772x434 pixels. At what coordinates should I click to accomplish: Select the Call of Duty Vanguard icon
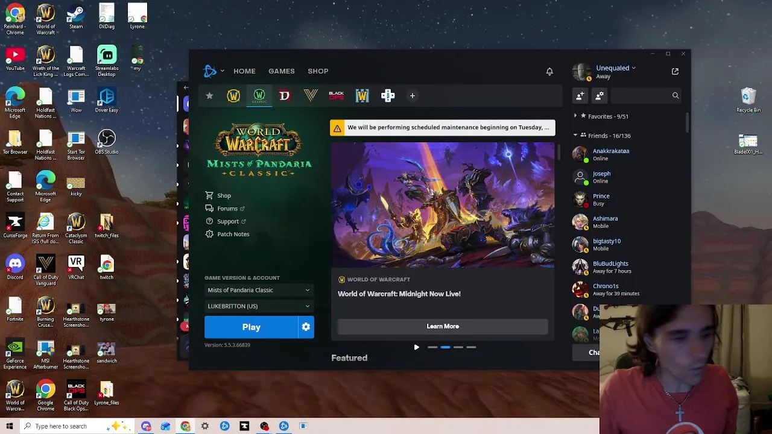pyautogui.click(x=311, y=95)
